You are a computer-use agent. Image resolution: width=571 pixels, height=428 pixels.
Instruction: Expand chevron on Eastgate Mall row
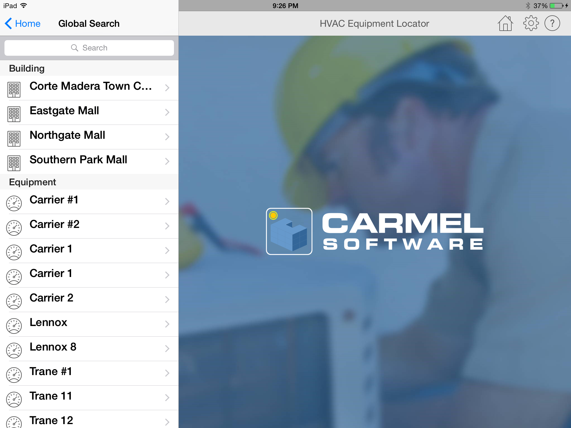click(167, 112)
